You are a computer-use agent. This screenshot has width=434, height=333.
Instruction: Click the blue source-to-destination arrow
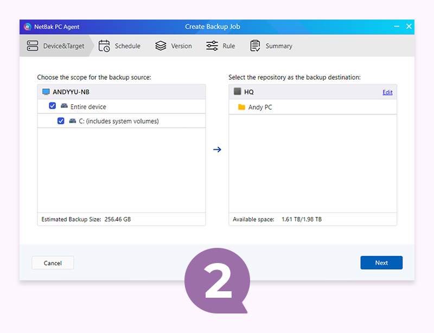(218, 150)
